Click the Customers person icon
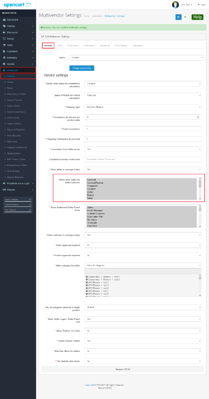209x399 pixels. point(4,51)
